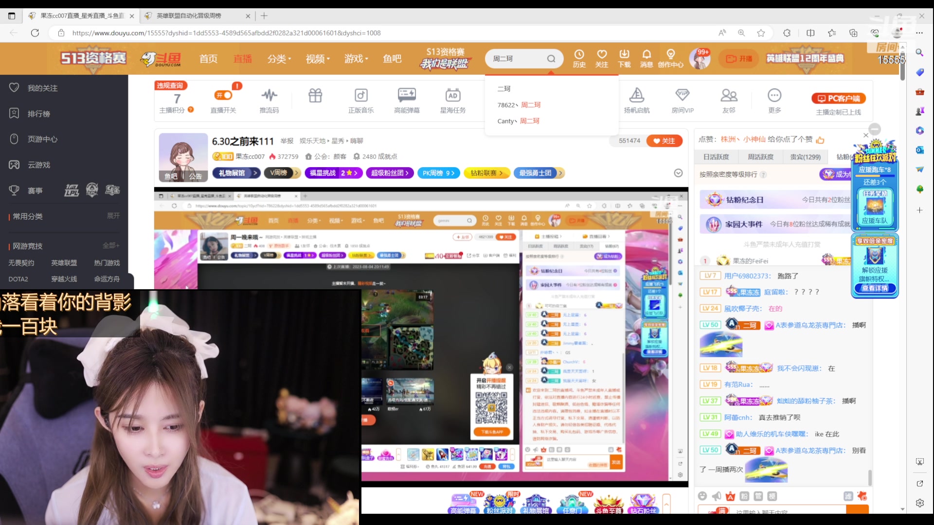Click the search input containing 周二珂
This screenshot has width=934, height=525.
click(x=516, y=59)
